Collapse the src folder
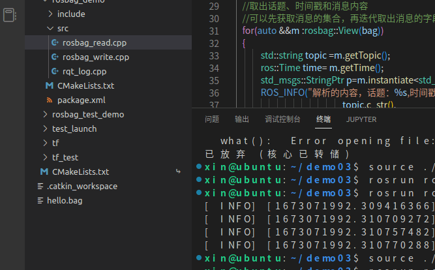 coord(50,28)
